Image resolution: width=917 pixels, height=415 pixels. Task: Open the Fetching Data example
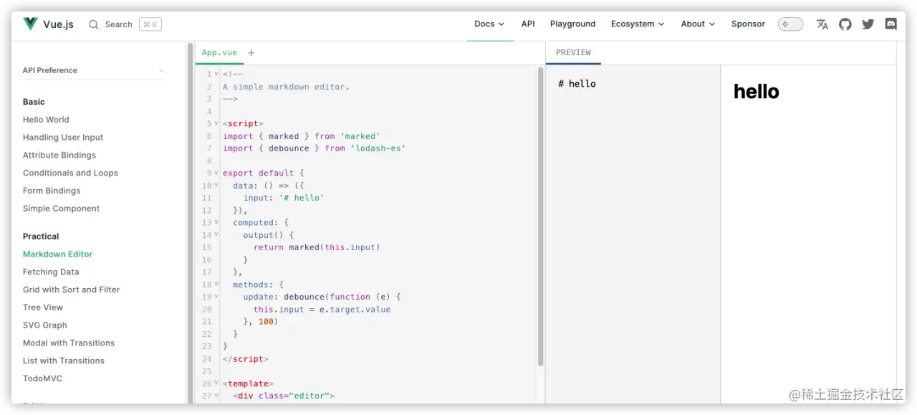[x=51, y=272]
